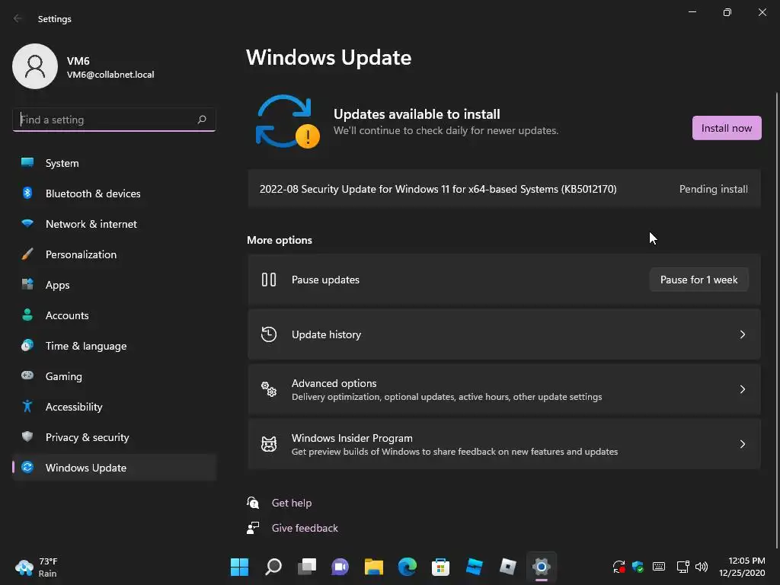Go to Bluetooth & devices settings
The height and width of the screenshot is (585, 780).
click(114, 193)
